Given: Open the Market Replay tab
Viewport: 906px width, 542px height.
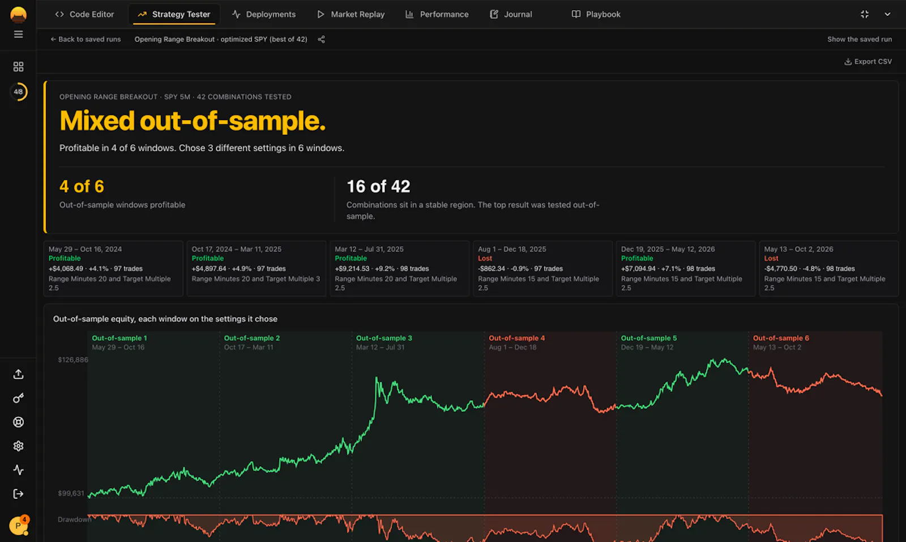Looking at the screenshot, I should (x=351, y=14).
